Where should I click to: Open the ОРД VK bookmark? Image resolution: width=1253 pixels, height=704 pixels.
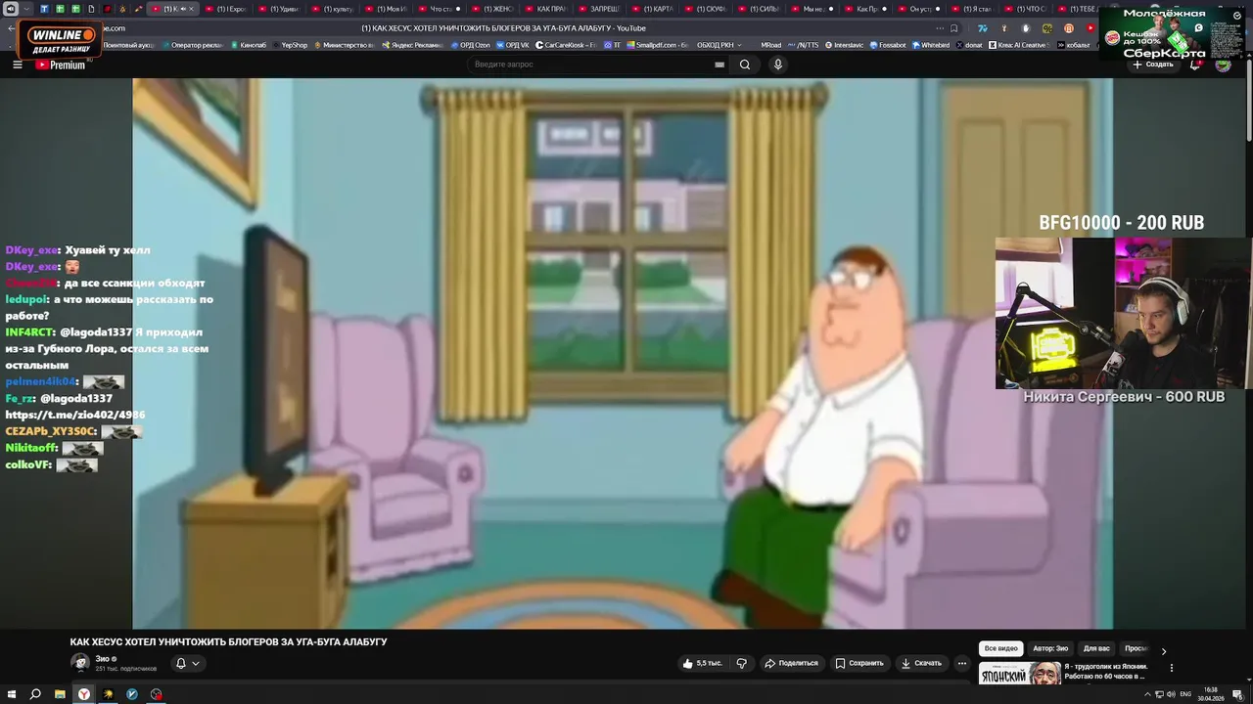pos(513,45)
